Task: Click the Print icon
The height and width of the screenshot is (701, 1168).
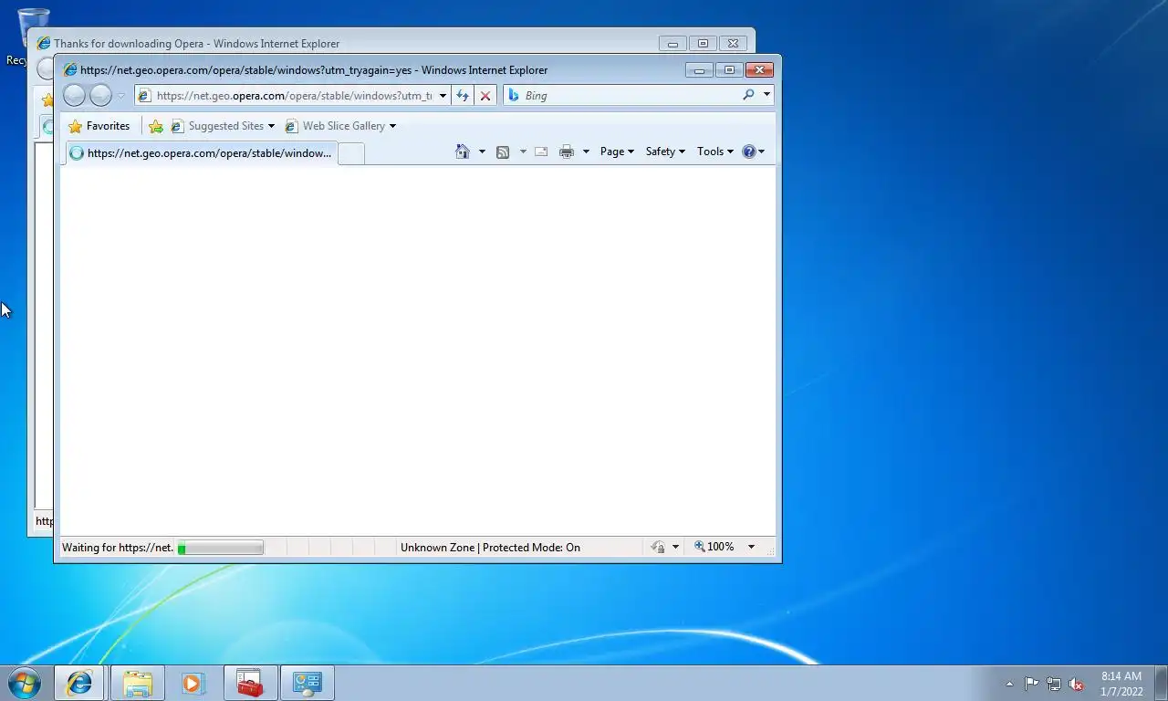Action: 567,152
